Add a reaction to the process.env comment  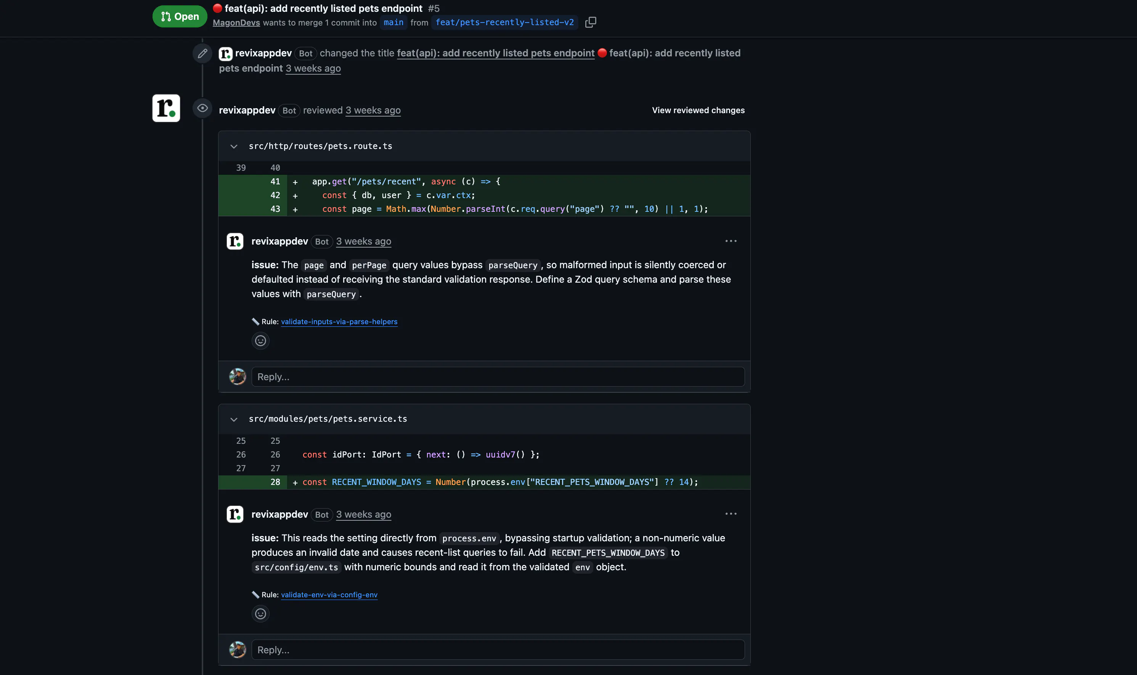[x=260, y=614]
